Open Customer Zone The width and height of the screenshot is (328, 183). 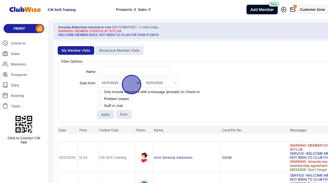pyautogui.click(x=312, y=10)
